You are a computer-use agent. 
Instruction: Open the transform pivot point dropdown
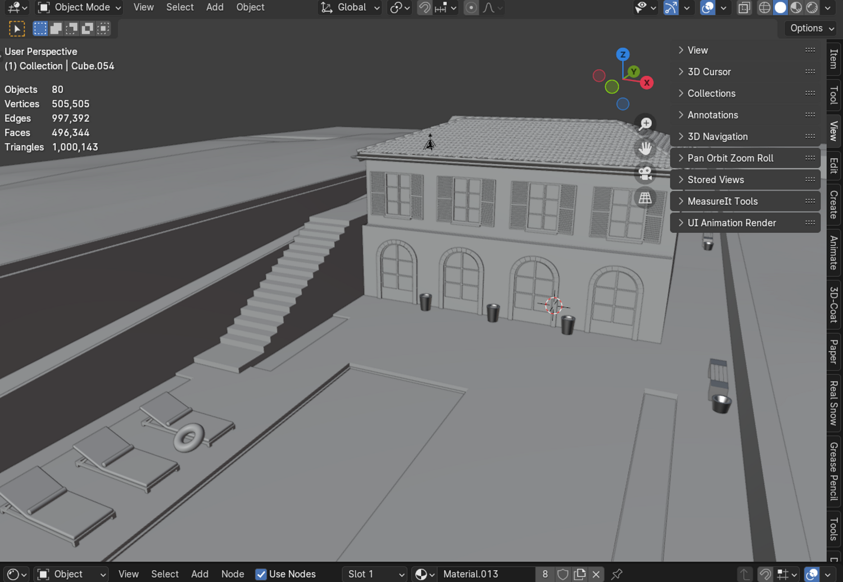click(400, 7)
